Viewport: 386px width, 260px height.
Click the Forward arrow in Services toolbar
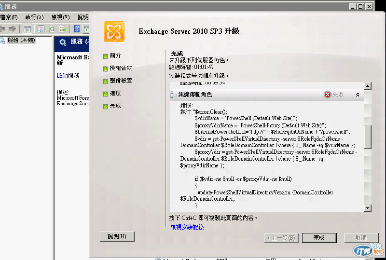click(x=12, y=29)
